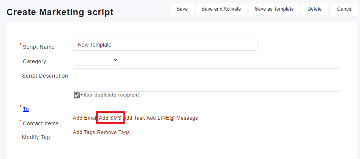Click inside Script Description box
Image resolution: width=360 pixels, height=159 pixels.
tap(206, 79)
